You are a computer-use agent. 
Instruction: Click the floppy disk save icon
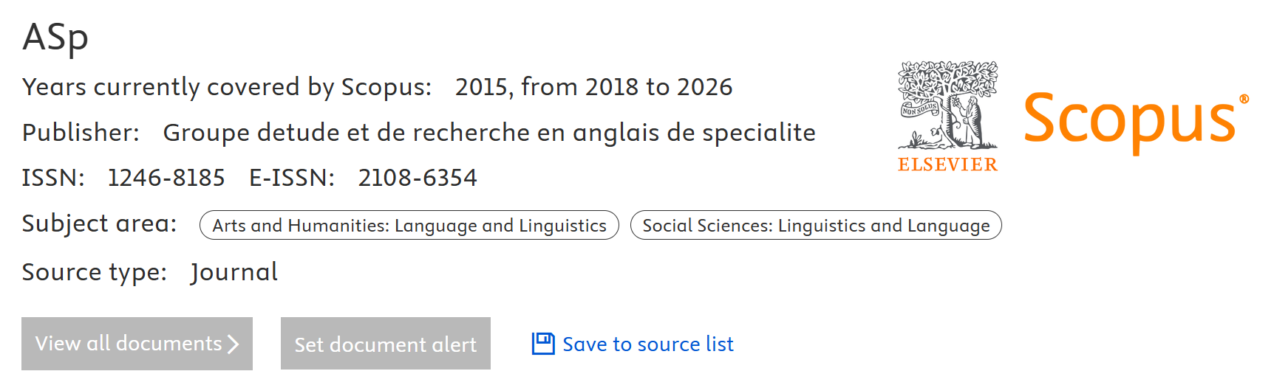[x=543, y=344]
